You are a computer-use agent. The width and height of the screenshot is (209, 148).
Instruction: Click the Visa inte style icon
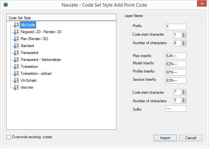click(x=16, y=87)
